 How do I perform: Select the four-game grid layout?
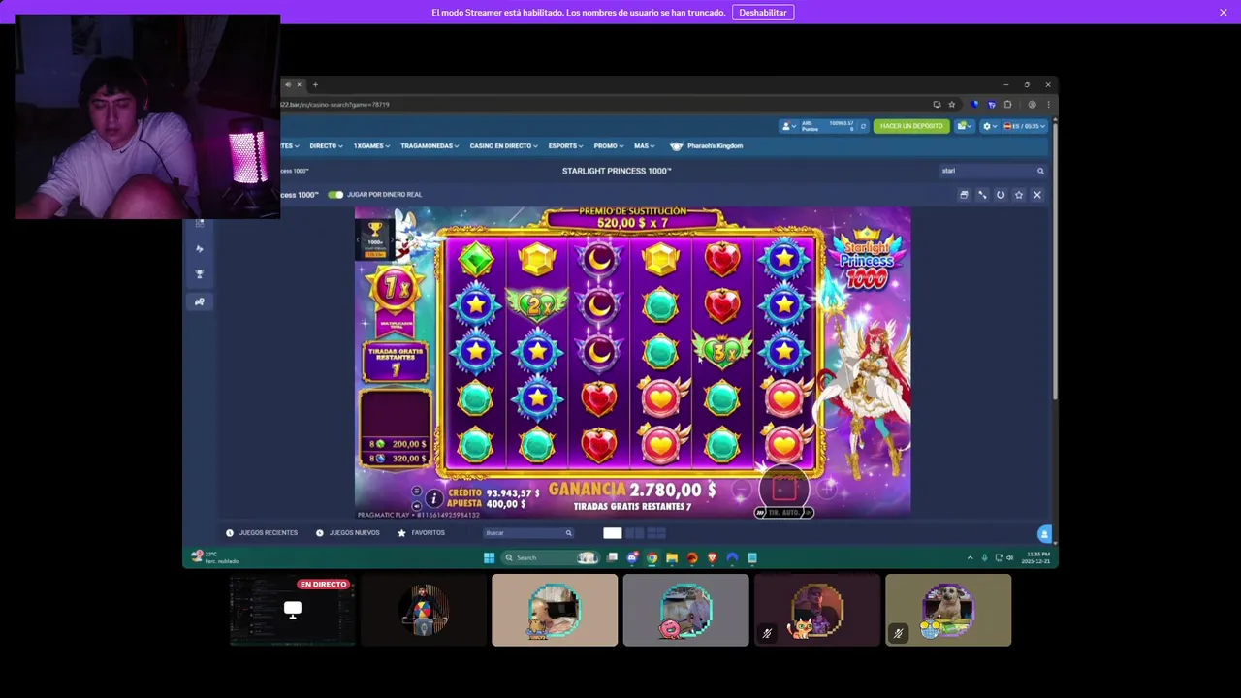click(656, 533)
